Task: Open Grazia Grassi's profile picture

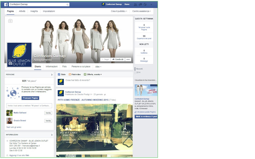Action: pos(9,121)
